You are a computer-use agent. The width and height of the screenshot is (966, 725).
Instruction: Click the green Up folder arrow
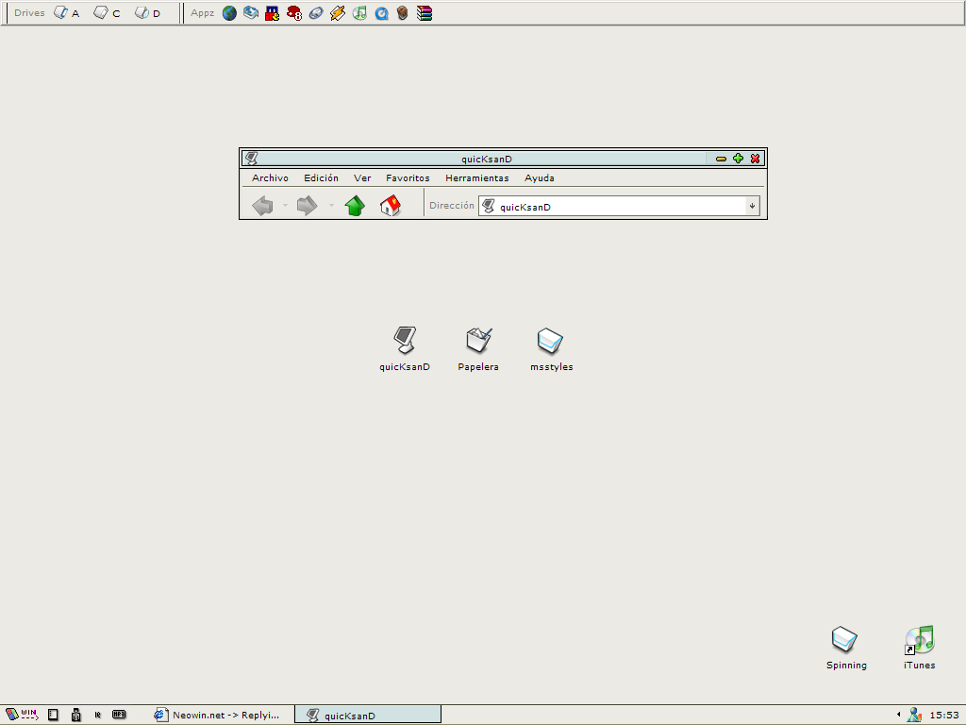coord(355,206)
